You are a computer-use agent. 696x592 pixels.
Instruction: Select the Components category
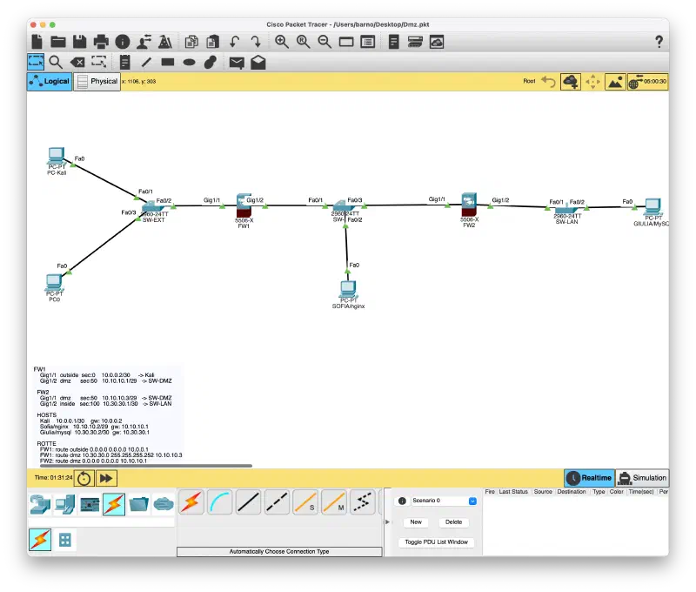[90, 504]
